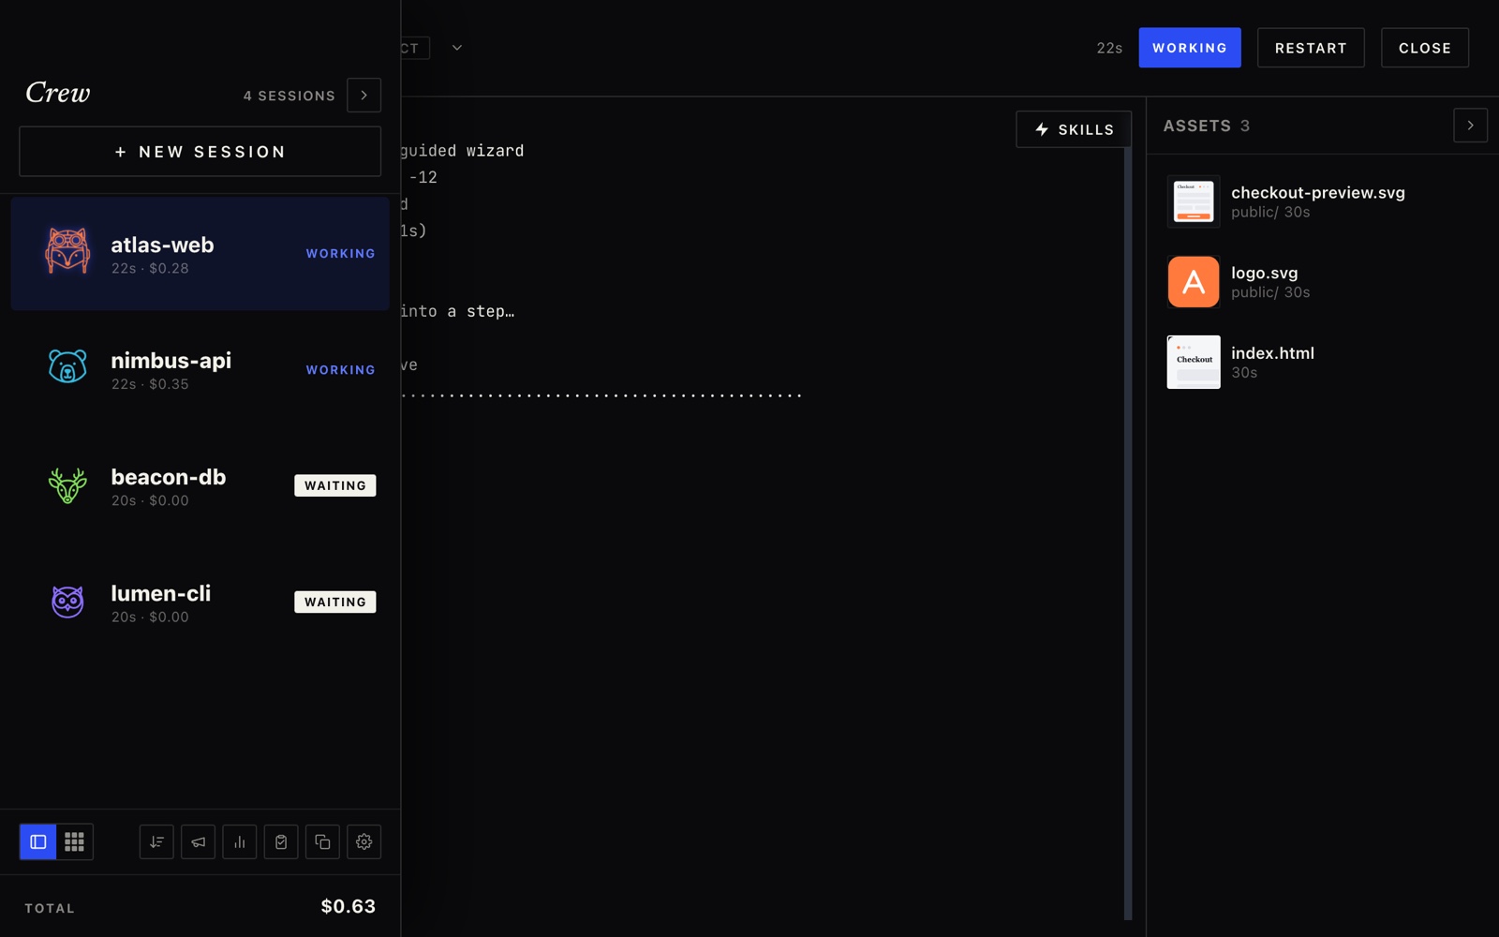1499x937 pixels.
Task: Select the lumen-cli owl avatar
Action: 67,602
